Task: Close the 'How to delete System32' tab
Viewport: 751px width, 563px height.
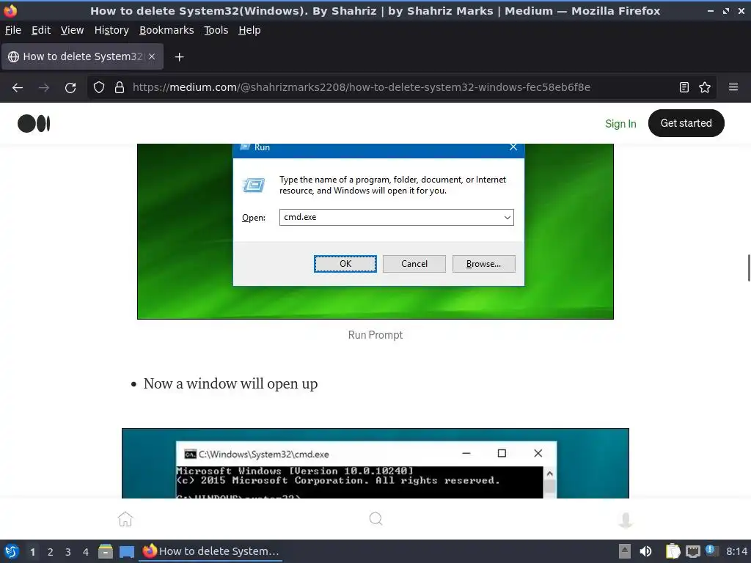Action: click(152, 56)
